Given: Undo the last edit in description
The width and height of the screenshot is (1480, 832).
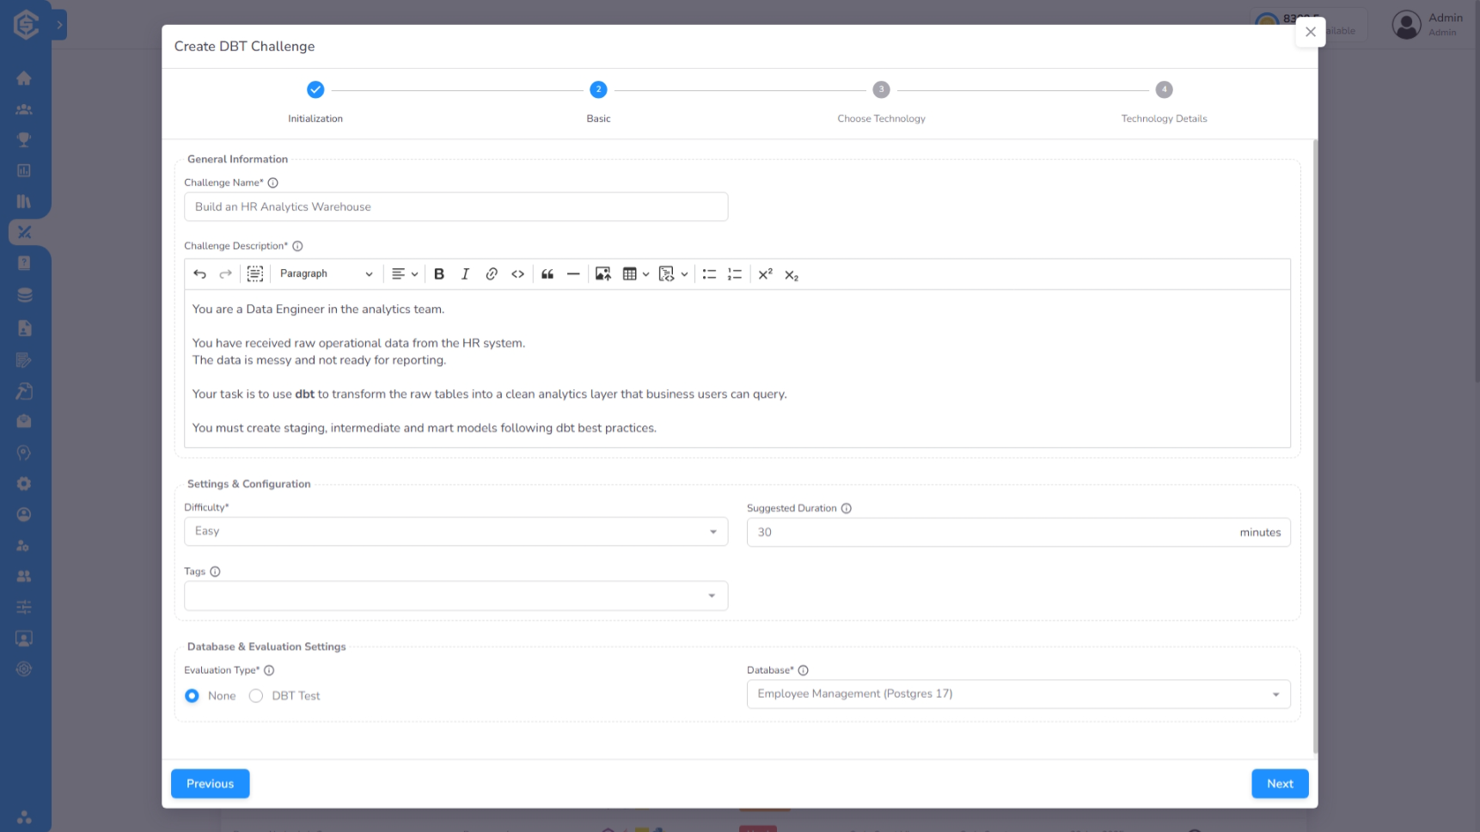Looking at the screenshot, I should tap(200, 274).
